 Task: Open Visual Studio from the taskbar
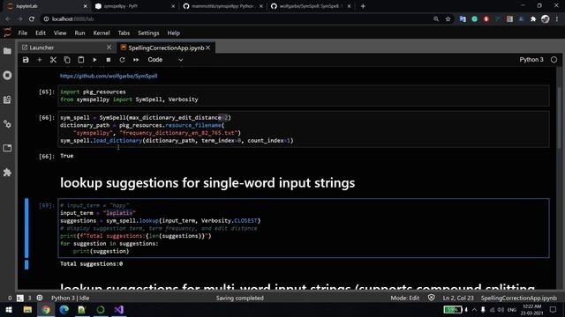click(x=119, y=309)
